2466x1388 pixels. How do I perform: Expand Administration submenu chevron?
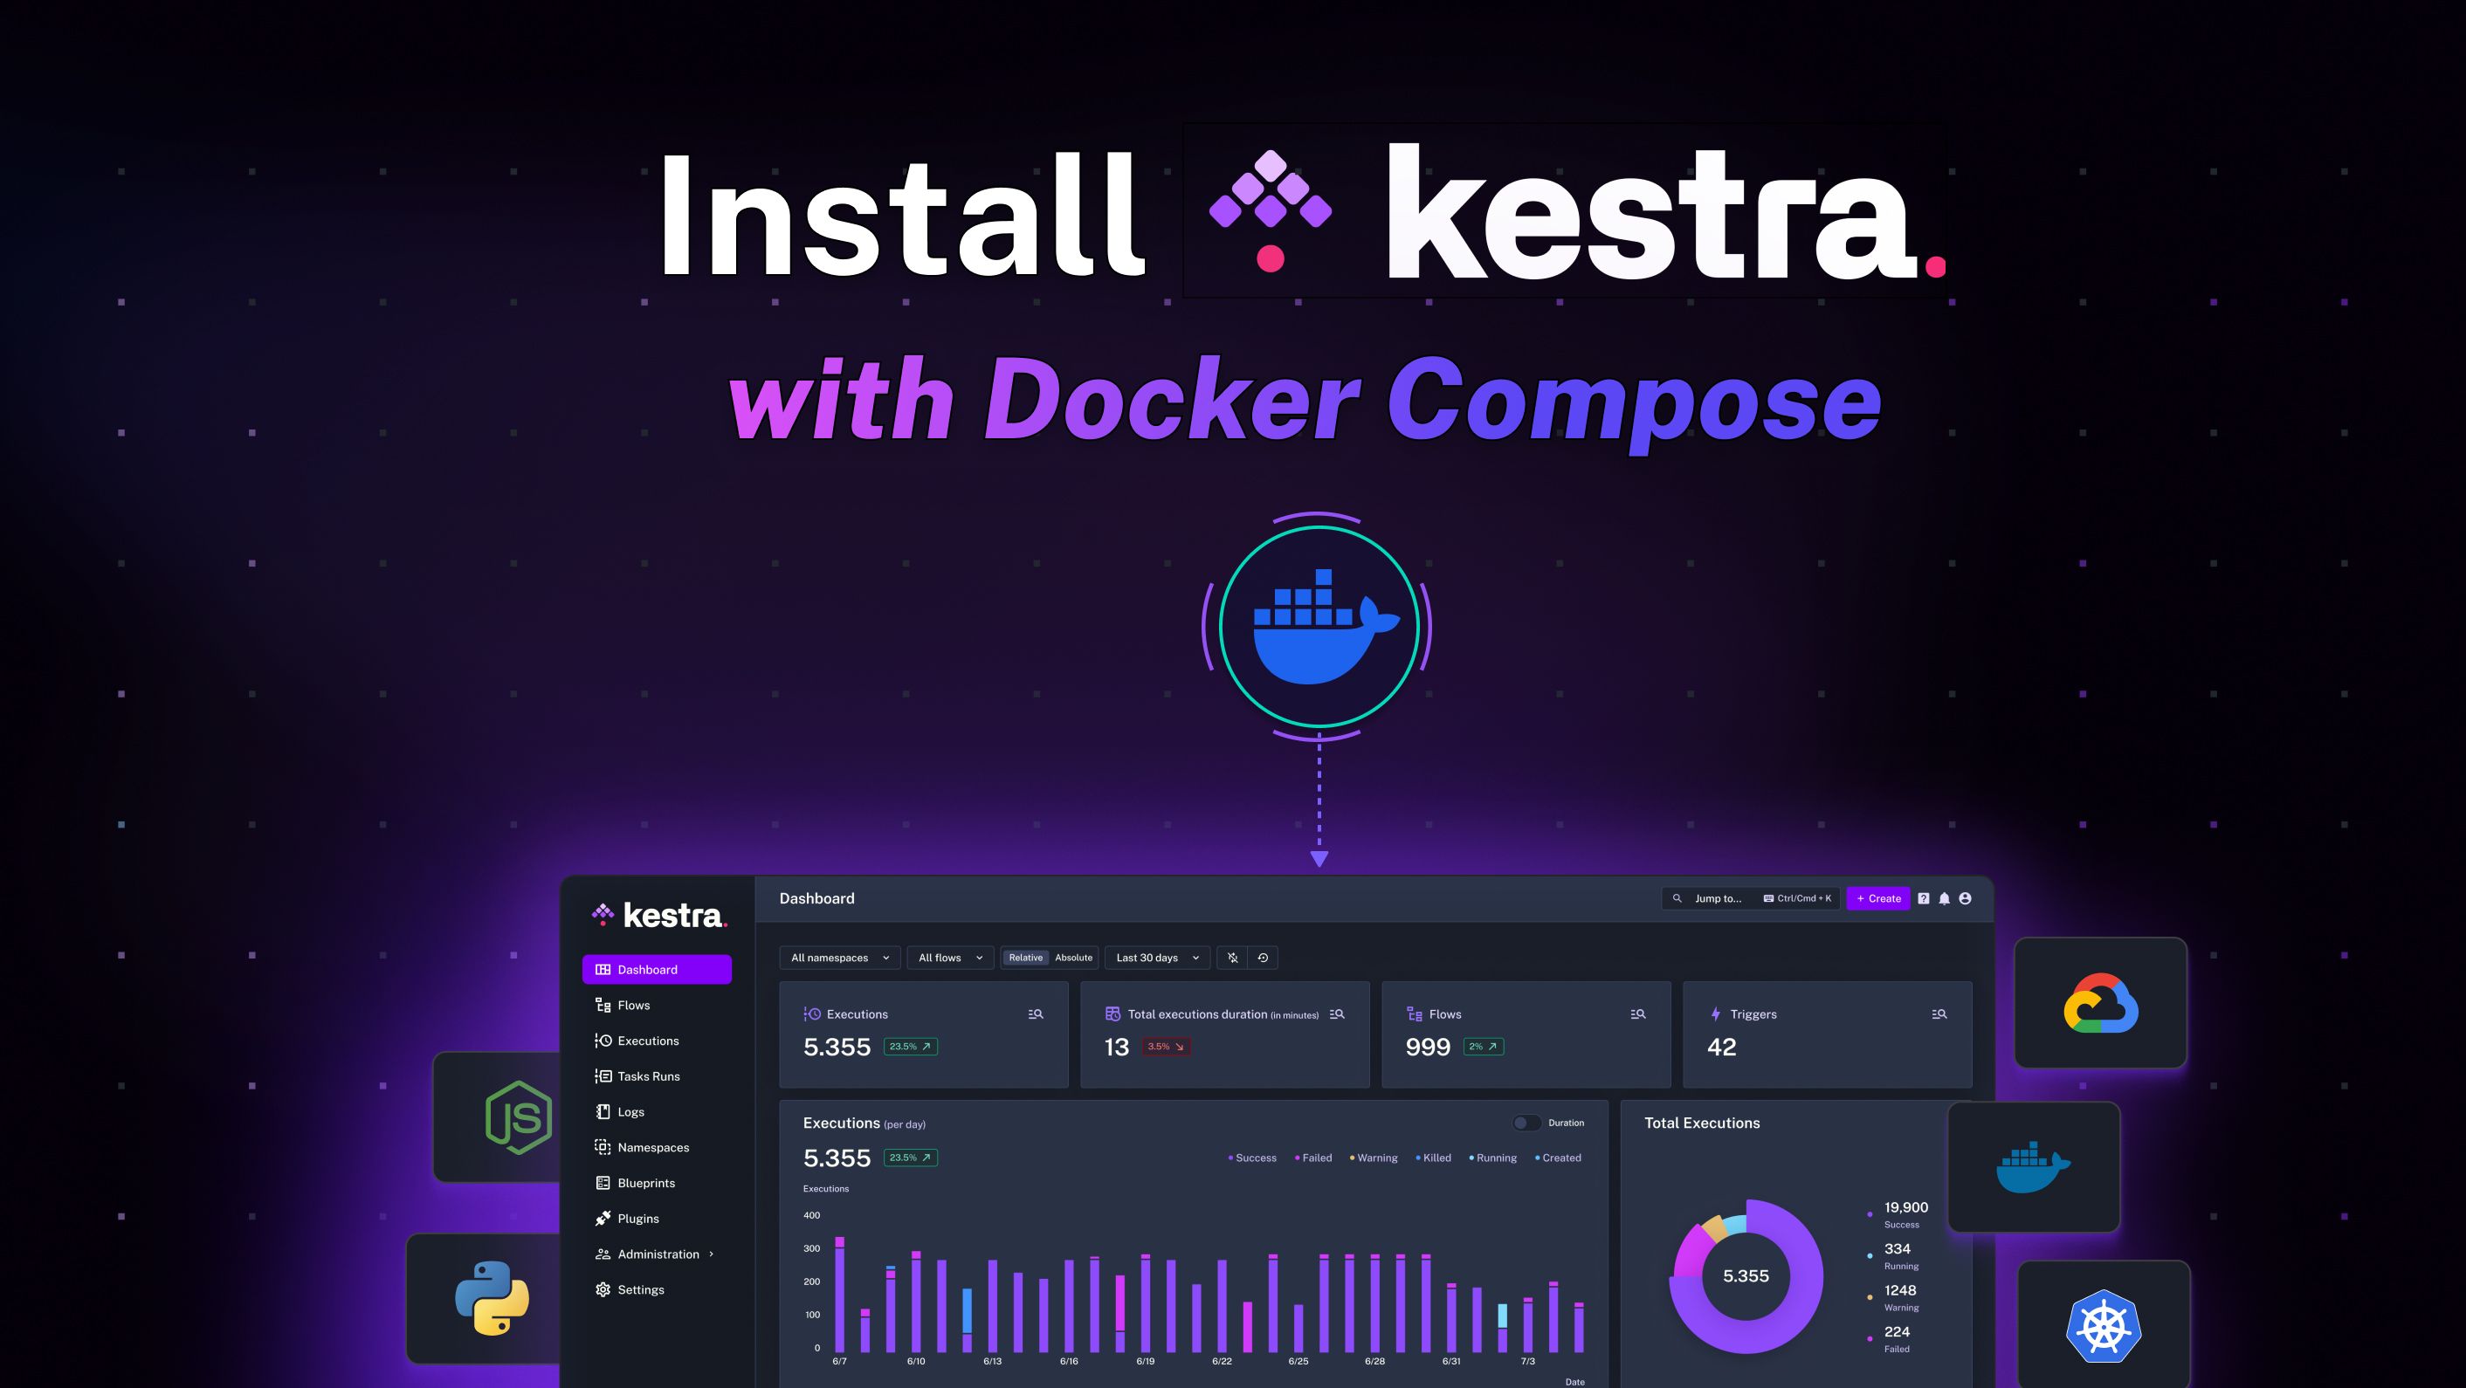tap(712, 1254)
